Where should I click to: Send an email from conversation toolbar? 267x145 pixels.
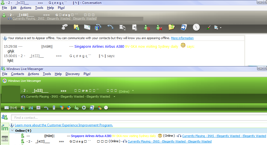(87, 27)
